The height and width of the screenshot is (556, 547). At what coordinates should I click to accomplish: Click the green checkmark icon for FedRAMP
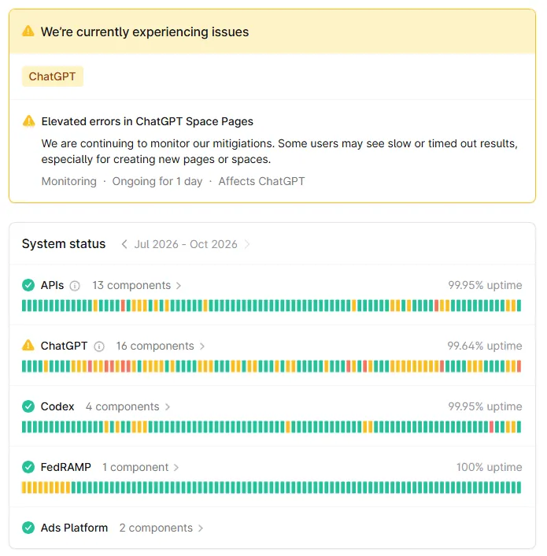pos(28,467)
